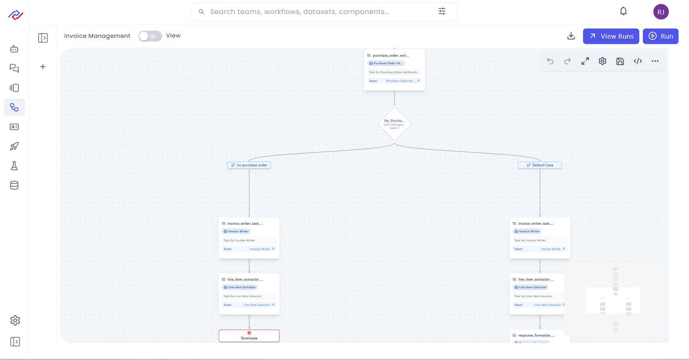This screenshot has width=689, height=360.
Task: Open workflow settings gear in canvas toolbar
Action: point(602,61)
